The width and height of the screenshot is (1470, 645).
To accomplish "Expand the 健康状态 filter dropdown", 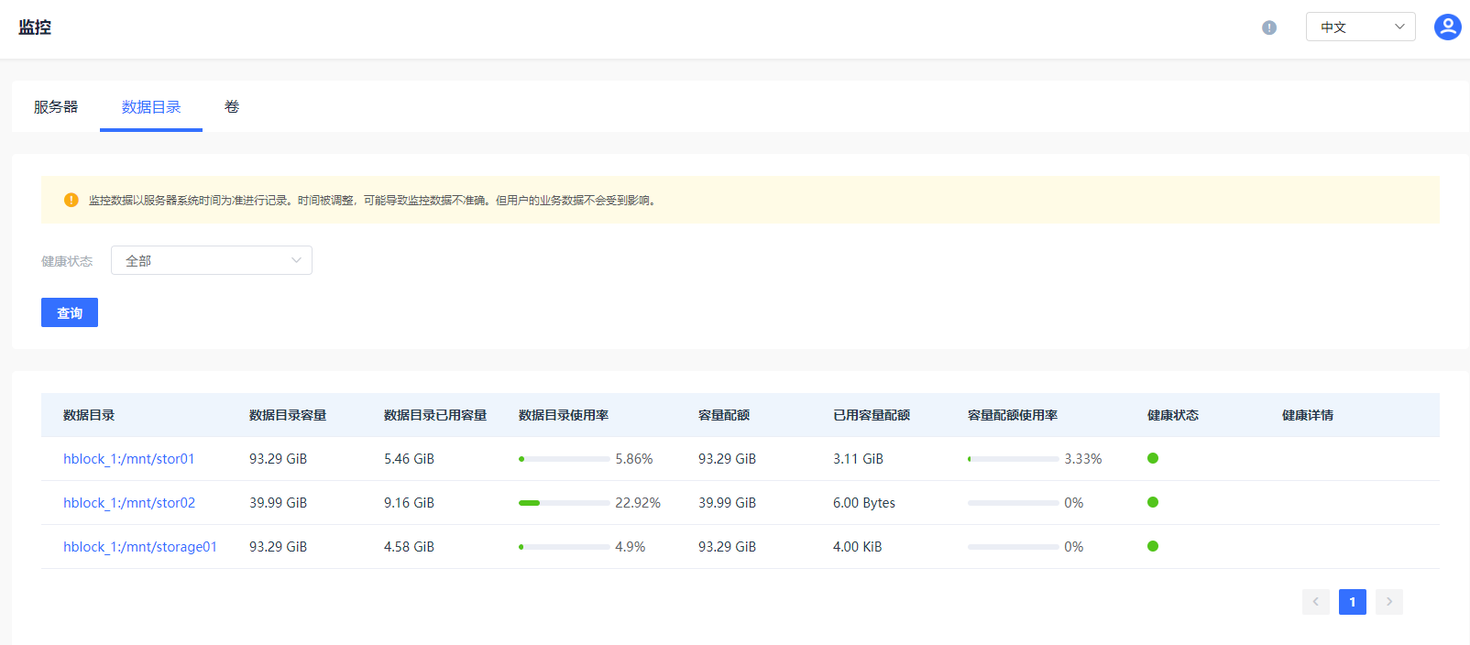I will pos(212,261).
